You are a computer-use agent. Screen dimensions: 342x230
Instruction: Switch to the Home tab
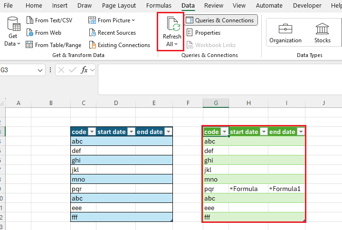point(34,5)
